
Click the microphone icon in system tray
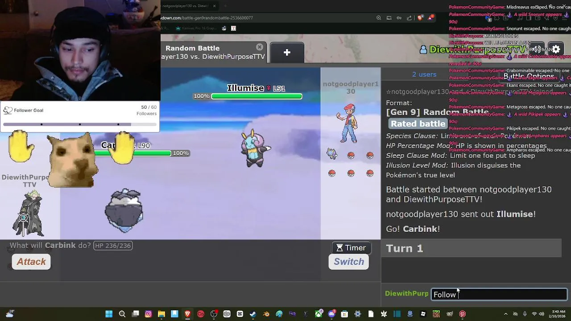coord(525,314)
